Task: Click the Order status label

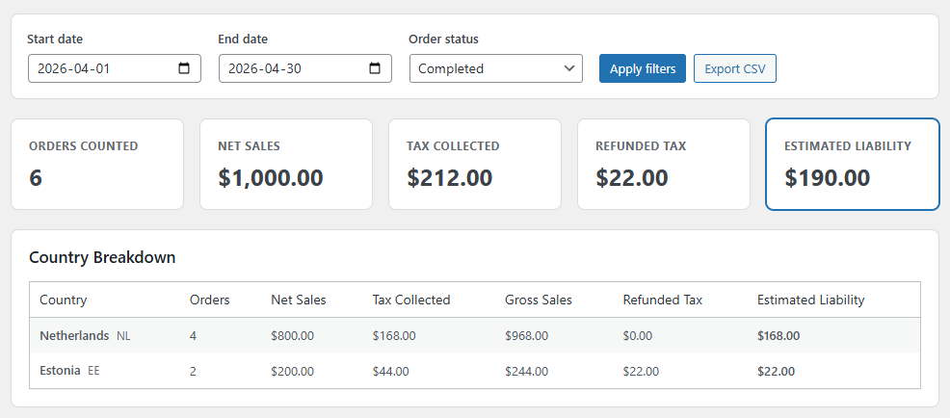Action: (x=443, y=39)
